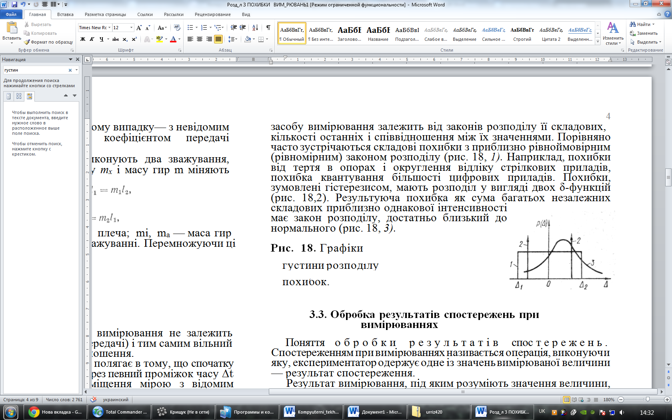Click Заменить (Replace) button
672x420 pixels.
click(644, 33)
